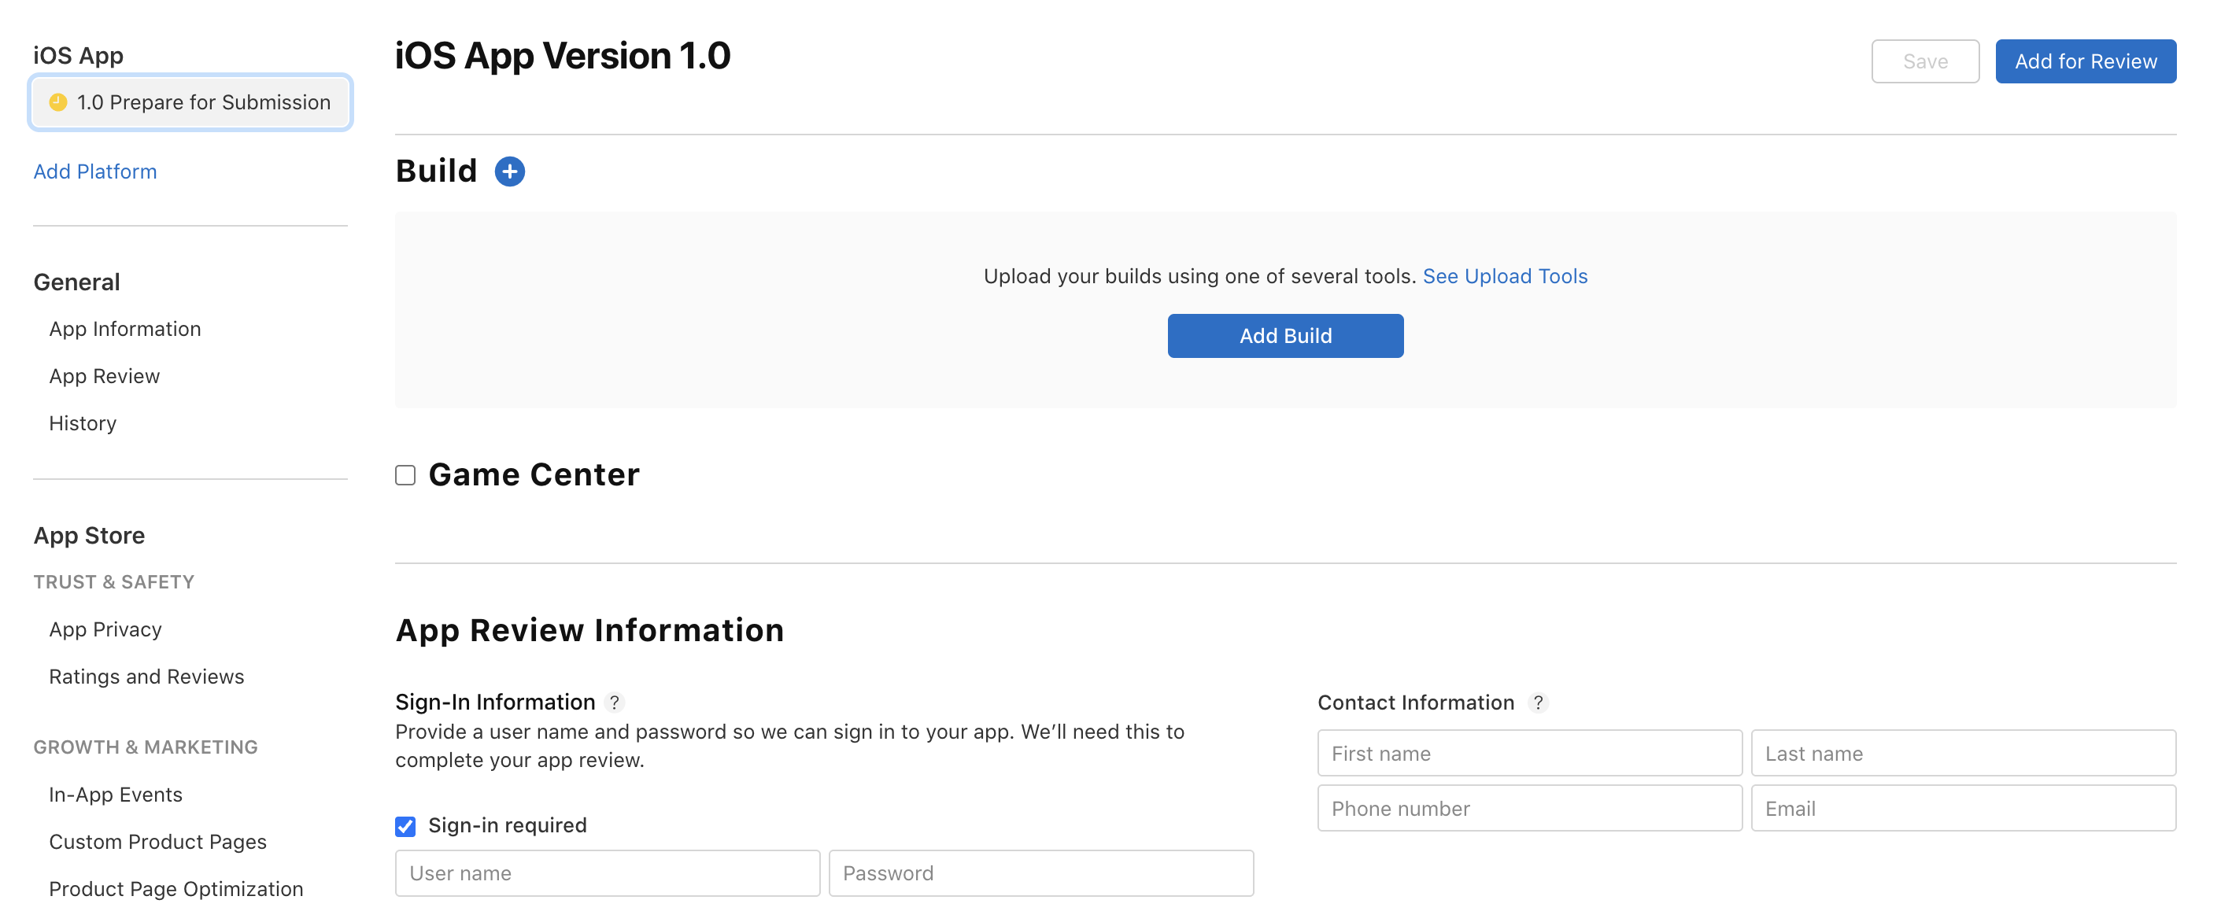Click help icon beside Contact Information

[x=1538, y=703]
